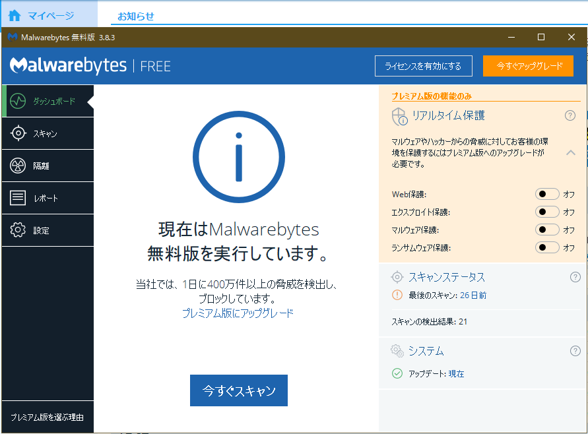Open the ダッシュボード menu item

48,101
